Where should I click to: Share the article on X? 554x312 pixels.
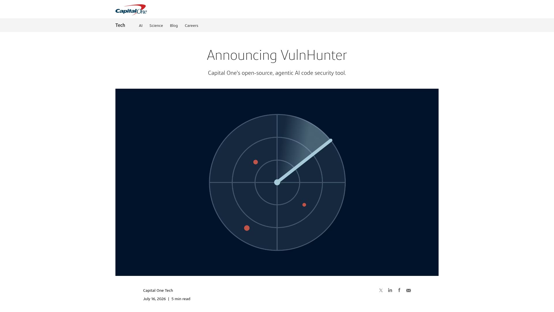pos(381,290)
